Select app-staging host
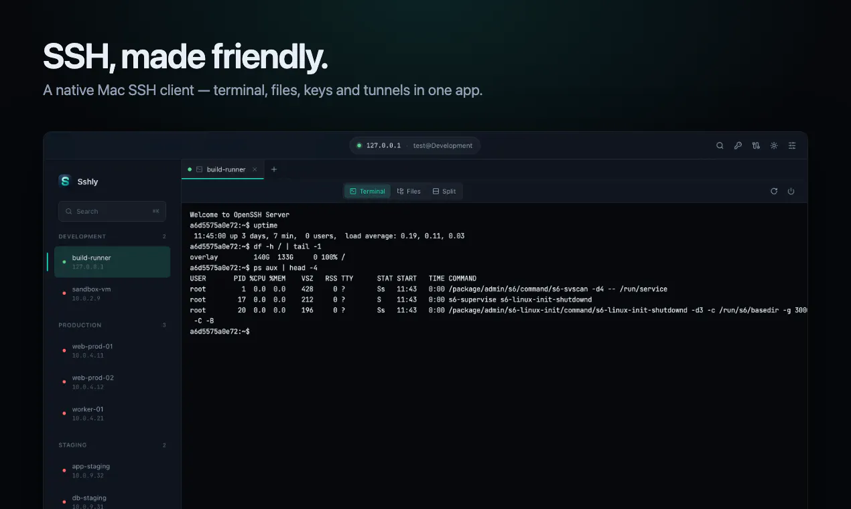The width and height of the screenshot is (851, 509). pos(113,470)
